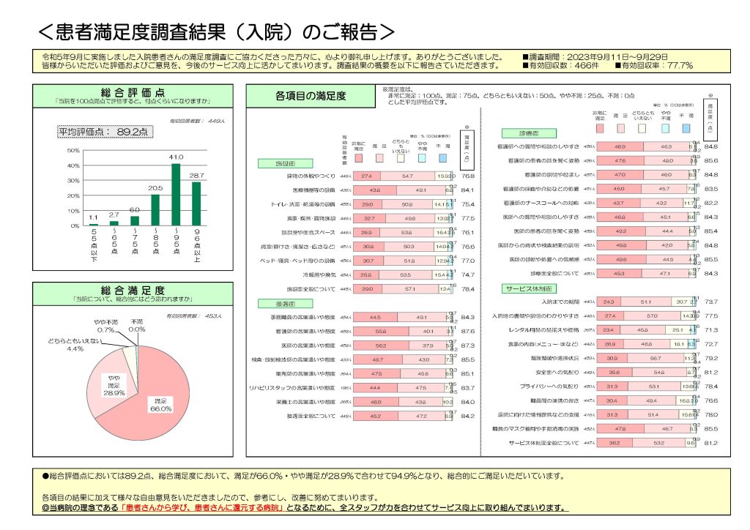This screenshot has height=530, width=750.
Task: Click the レンタル用品の品揃えや価格 row label
Action: tap(544, 329)
